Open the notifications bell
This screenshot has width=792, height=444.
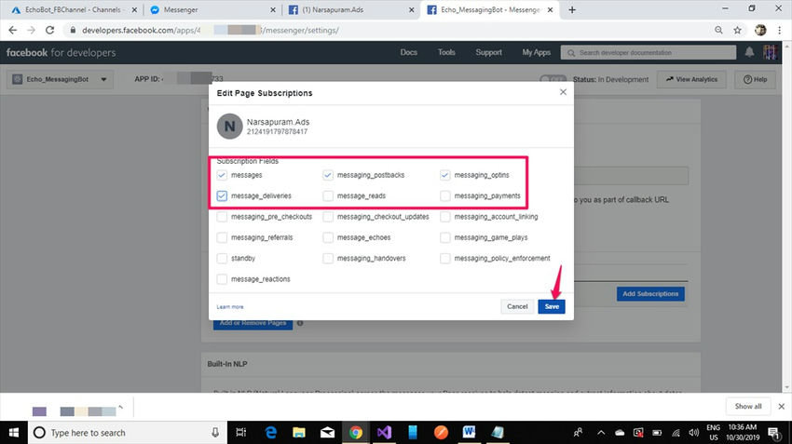point(749,52)
